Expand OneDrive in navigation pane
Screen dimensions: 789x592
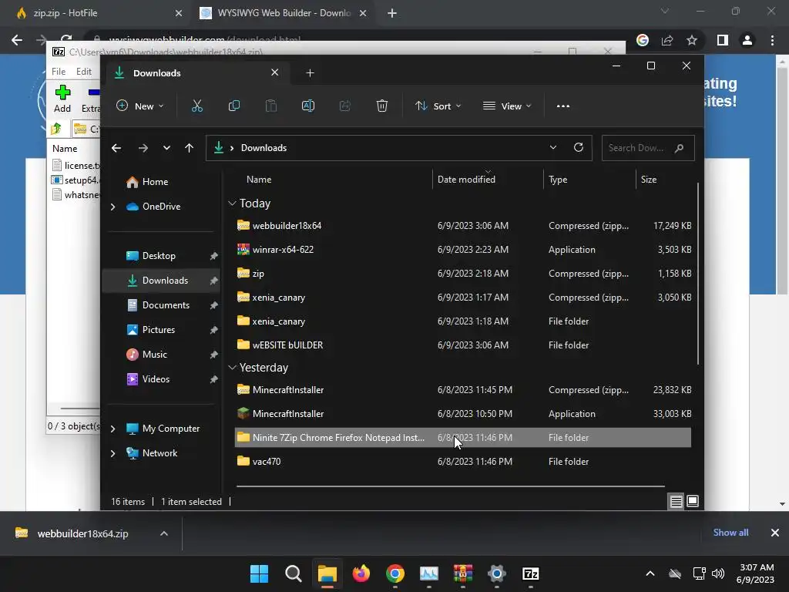tap(112, 207)
